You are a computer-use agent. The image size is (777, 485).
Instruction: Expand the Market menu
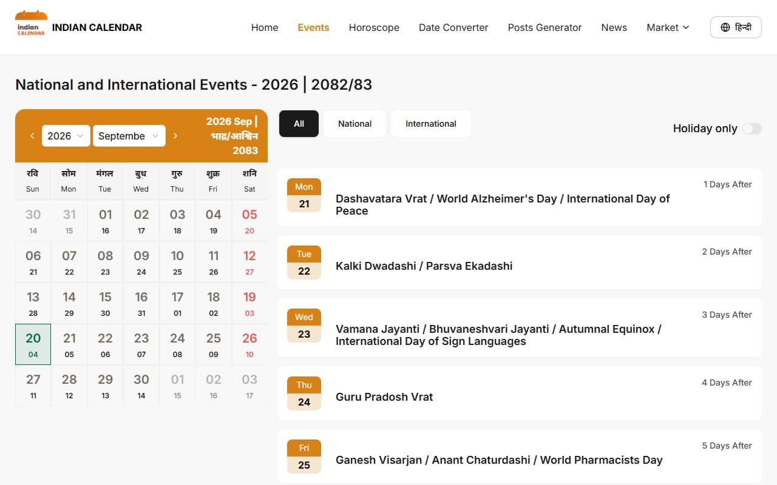click(x=668, y=27)
